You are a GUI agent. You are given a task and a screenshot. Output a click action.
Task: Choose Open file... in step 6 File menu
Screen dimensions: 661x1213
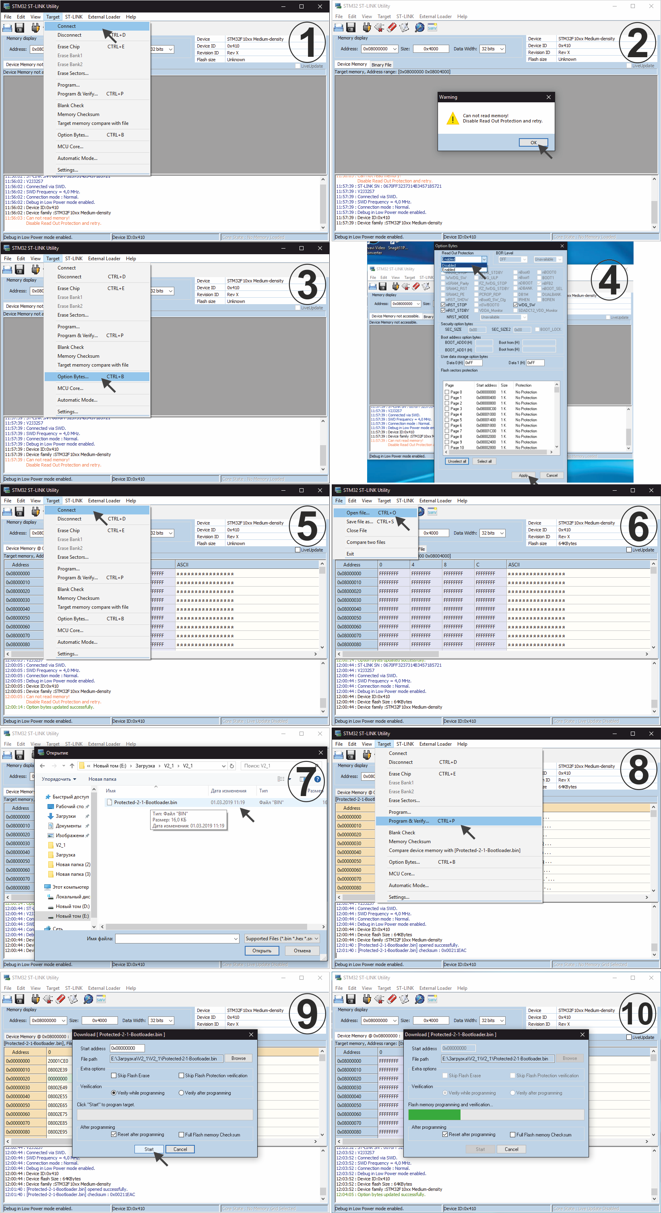pyautogui.click(x=376, y=513)
